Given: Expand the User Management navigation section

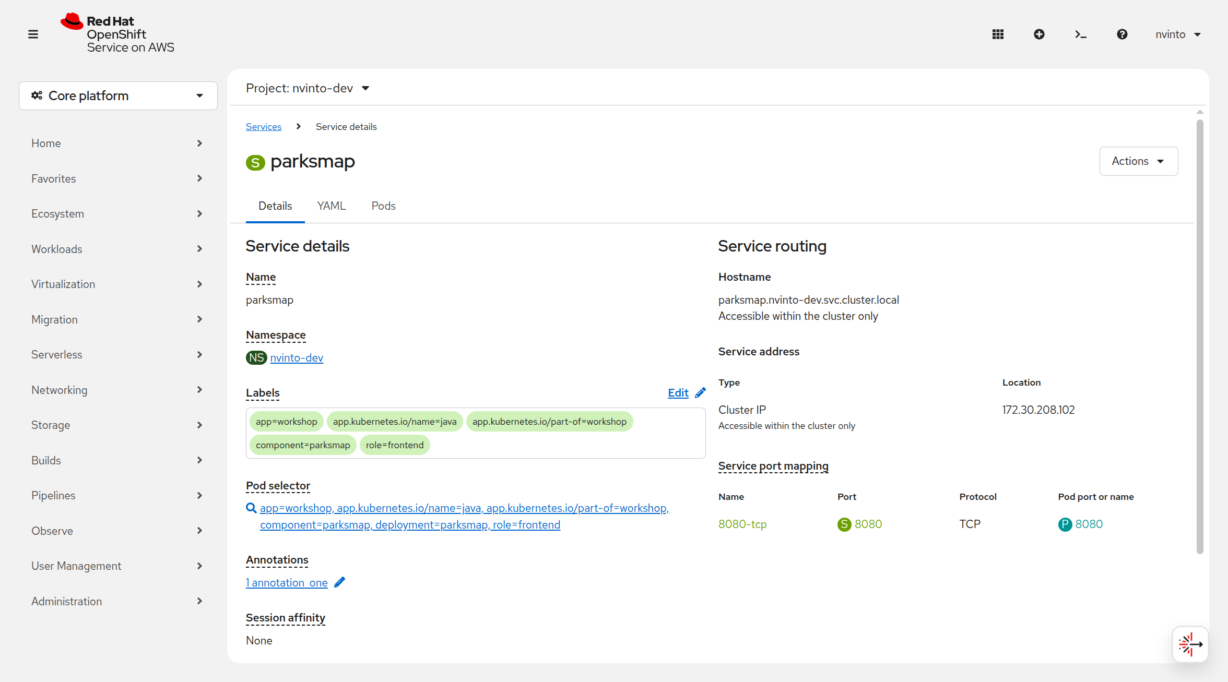Looking at the screenshot, I should click(117, 566).
